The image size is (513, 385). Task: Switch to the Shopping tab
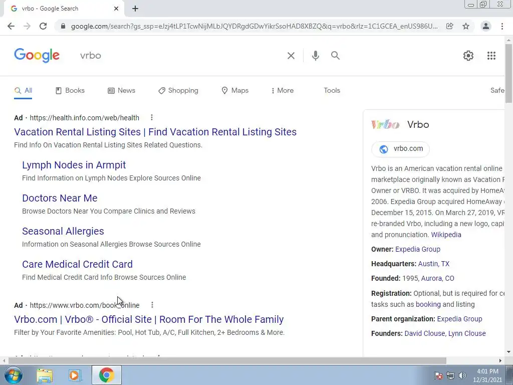(178, 91)
